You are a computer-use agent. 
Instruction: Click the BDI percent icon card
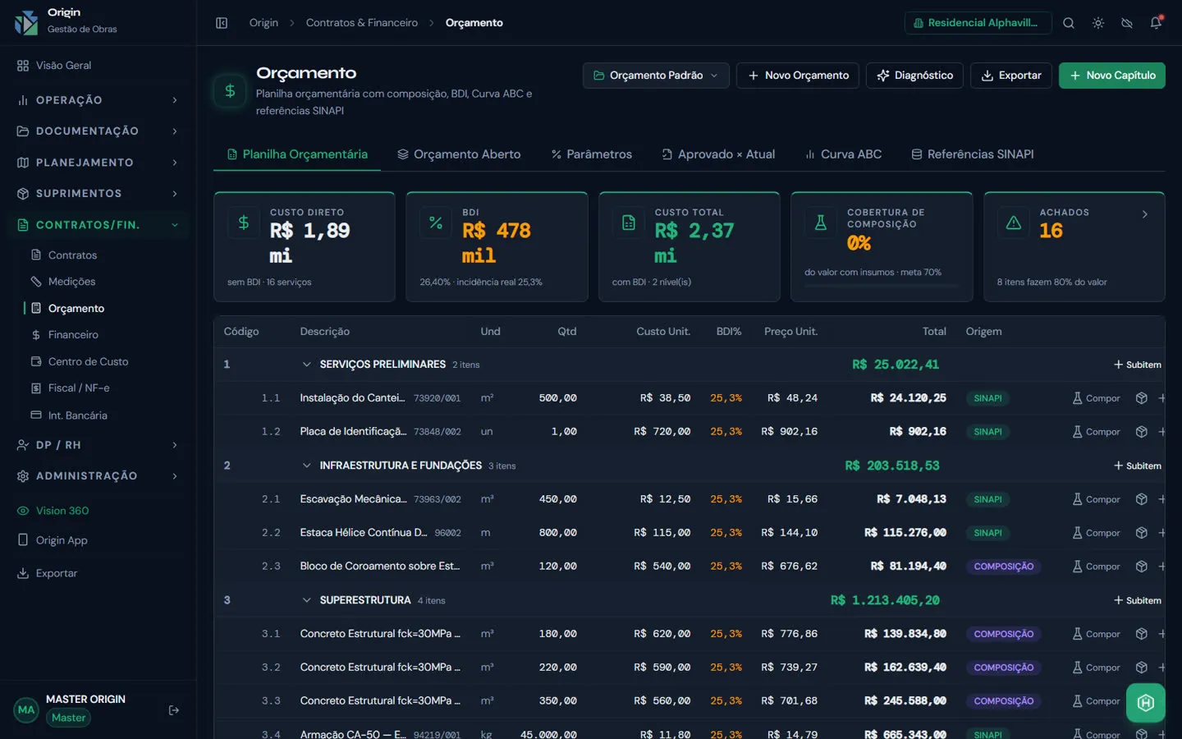436,223
